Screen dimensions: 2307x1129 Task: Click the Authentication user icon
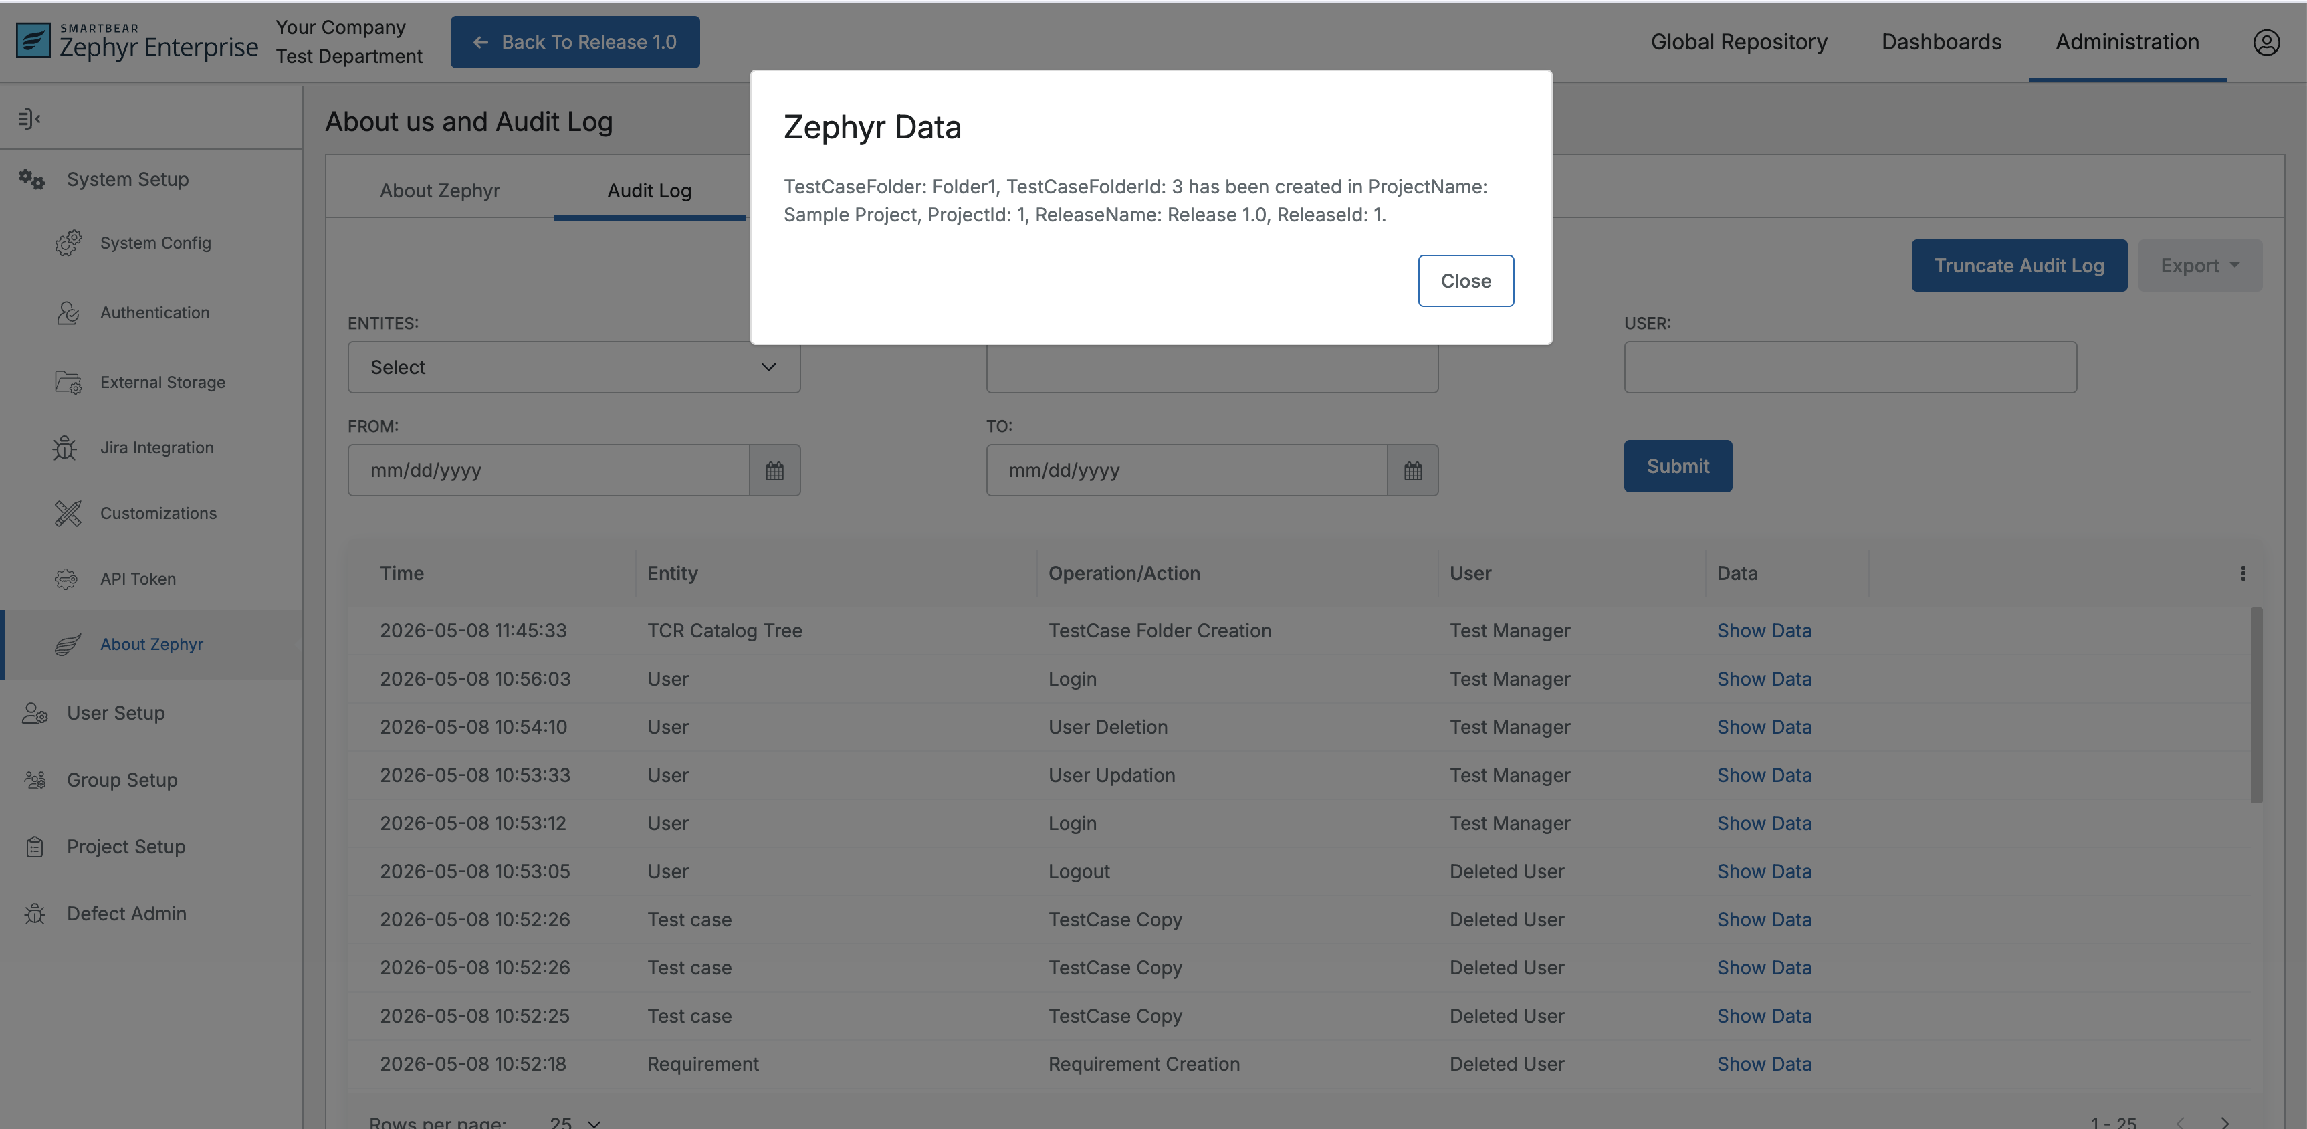[x=68, y=313]
